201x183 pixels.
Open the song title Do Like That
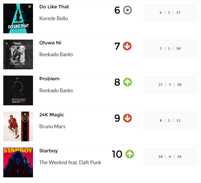click(54, 7)
